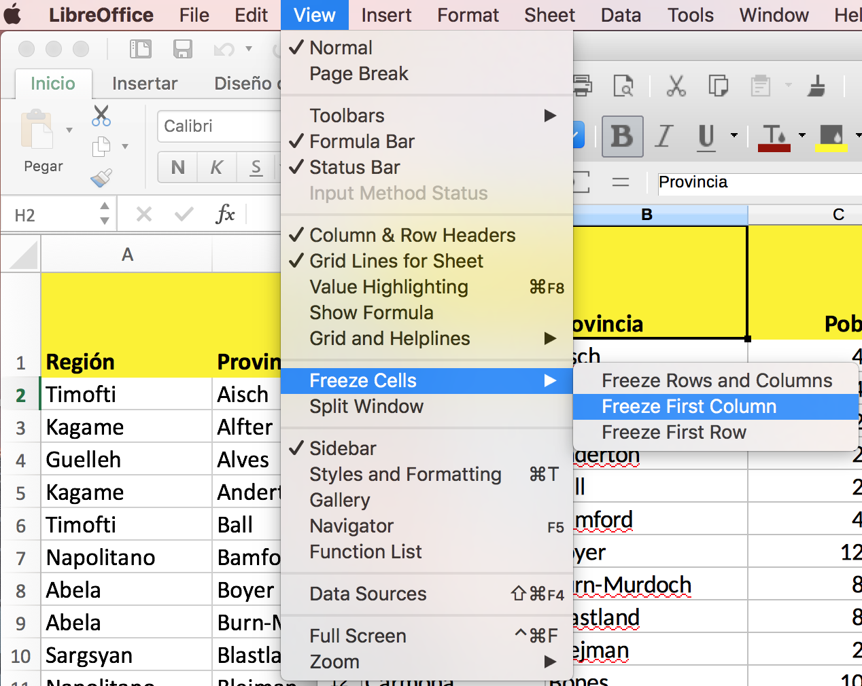Expand the Toolbars submenu
Viewport: 862px width, 686px height.
427,115
